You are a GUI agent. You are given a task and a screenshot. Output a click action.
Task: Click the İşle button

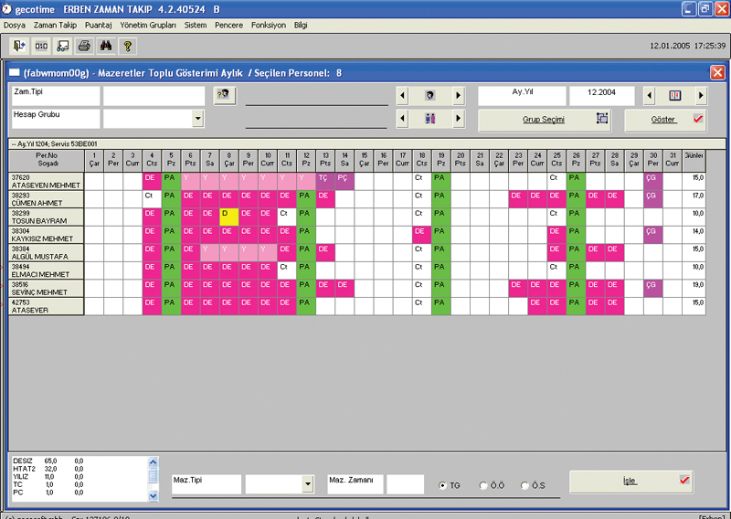631,482
